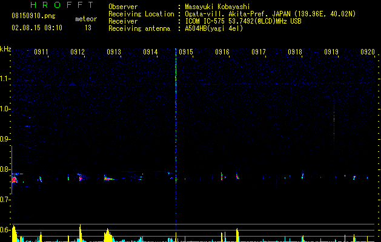
Task: Select the ICOM IC-575 receiver description
Action: (243, 21)
